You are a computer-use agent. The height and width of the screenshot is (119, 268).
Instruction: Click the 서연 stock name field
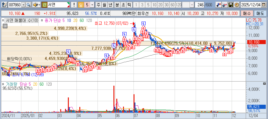pyautogui.click(x=59, y=5)
